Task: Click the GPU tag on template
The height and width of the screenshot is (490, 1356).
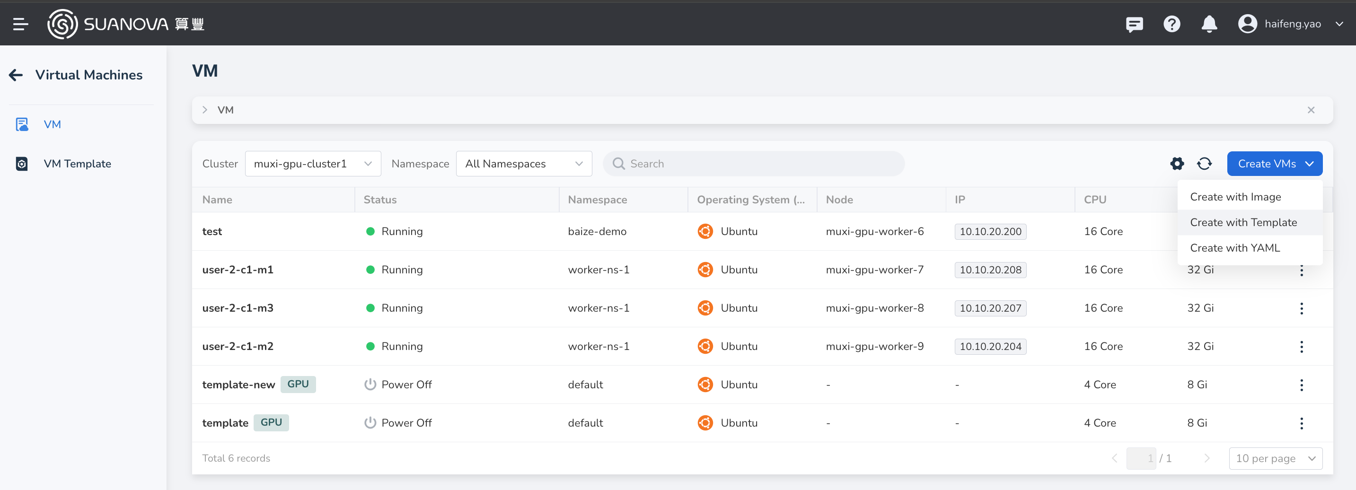Action: pos(271,423)
